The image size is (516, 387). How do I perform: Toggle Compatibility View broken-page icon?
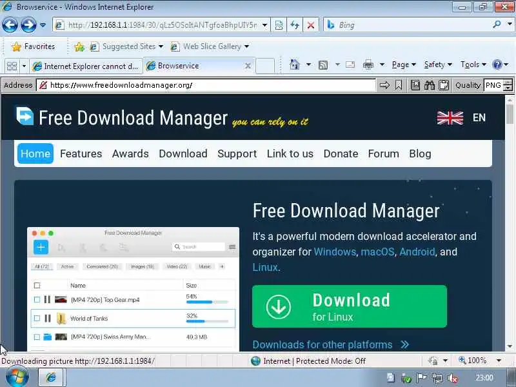pos(279,25)
